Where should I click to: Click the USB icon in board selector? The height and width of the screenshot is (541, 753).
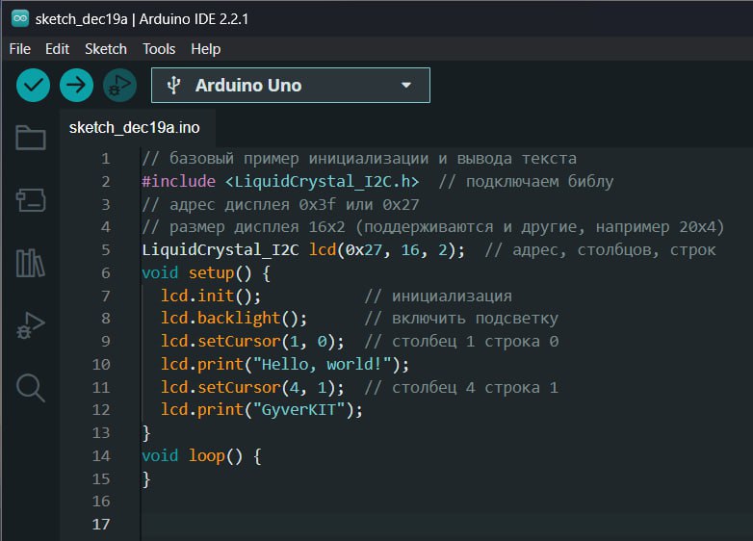point(173,86)
